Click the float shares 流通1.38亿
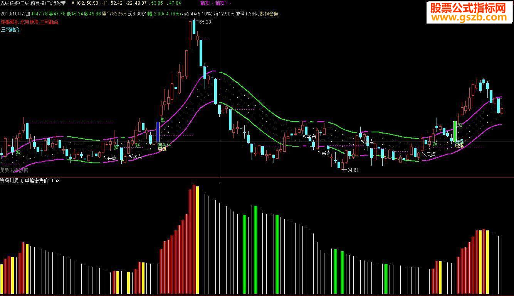The width and height of the screenshot is (514, 296). click(247, 14)
